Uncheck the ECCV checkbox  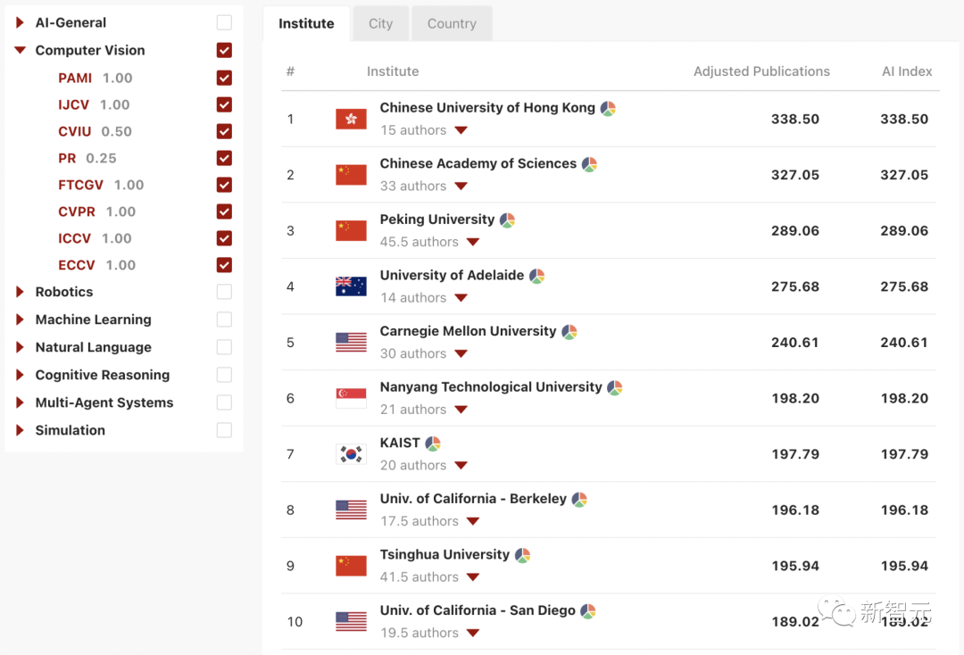click(223, 265)
